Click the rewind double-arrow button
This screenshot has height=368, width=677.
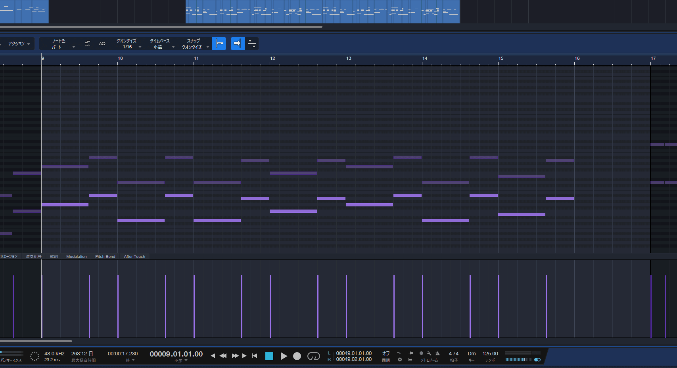(x=223, y=356)
